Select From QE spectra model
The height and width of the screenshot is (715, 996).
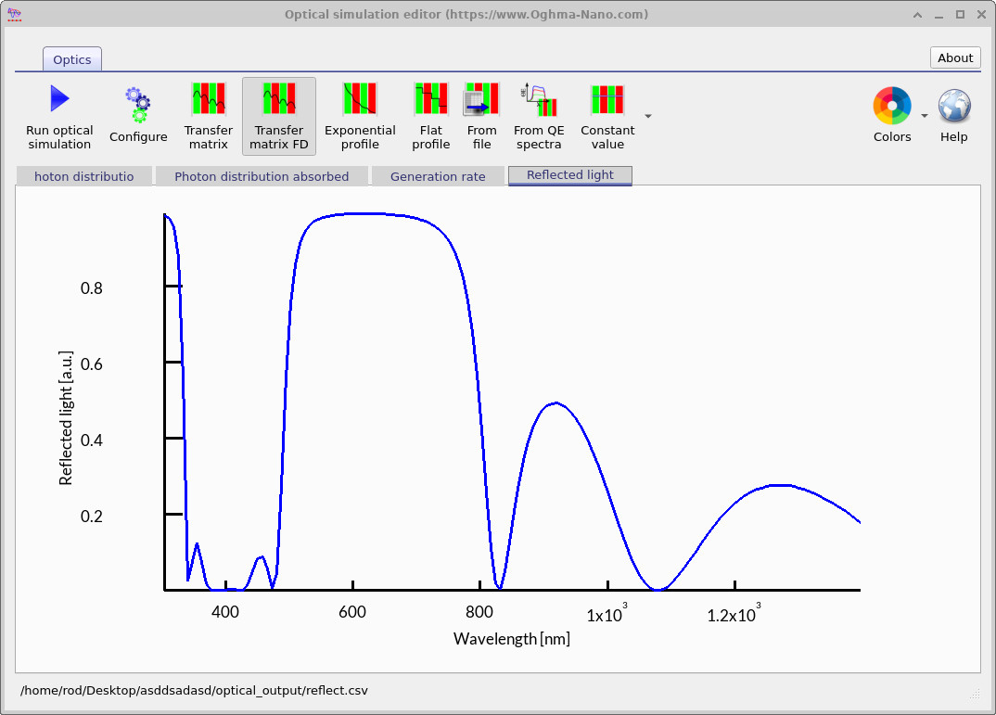(x=539, y=116)
